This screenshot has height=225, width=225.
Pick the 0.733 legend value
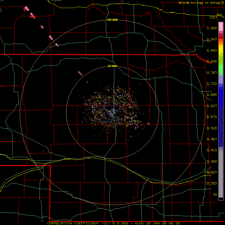click(212, 84)
